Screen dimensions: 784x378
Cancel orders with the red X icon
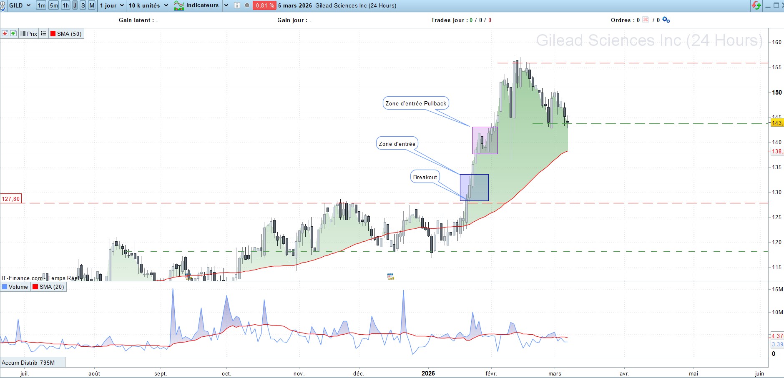[x=646, y=20]
